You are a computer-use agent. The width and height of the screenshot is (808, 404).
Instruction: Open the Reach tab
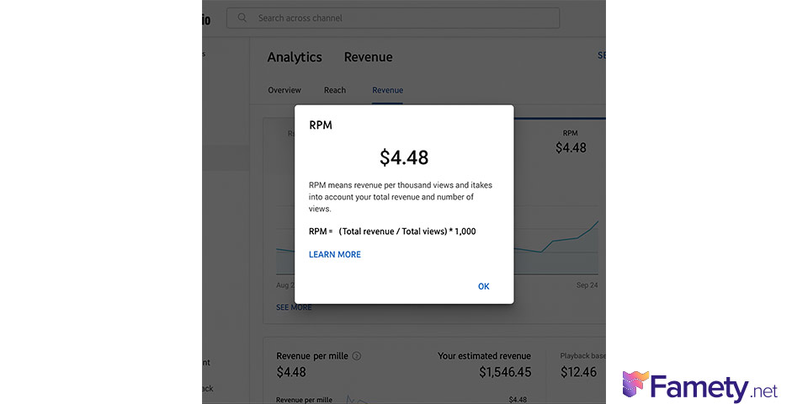point(335,90)
